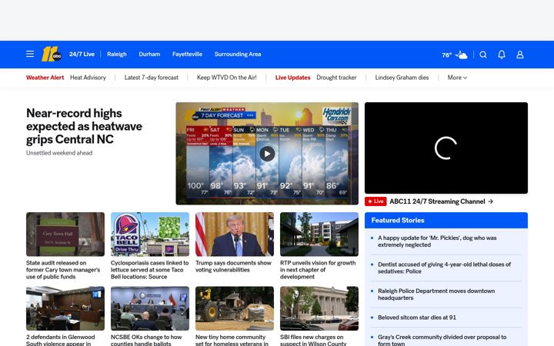This screenshot has width=554, height=346.
Task: Open New tiny home community headline
Action: [232, 340]
